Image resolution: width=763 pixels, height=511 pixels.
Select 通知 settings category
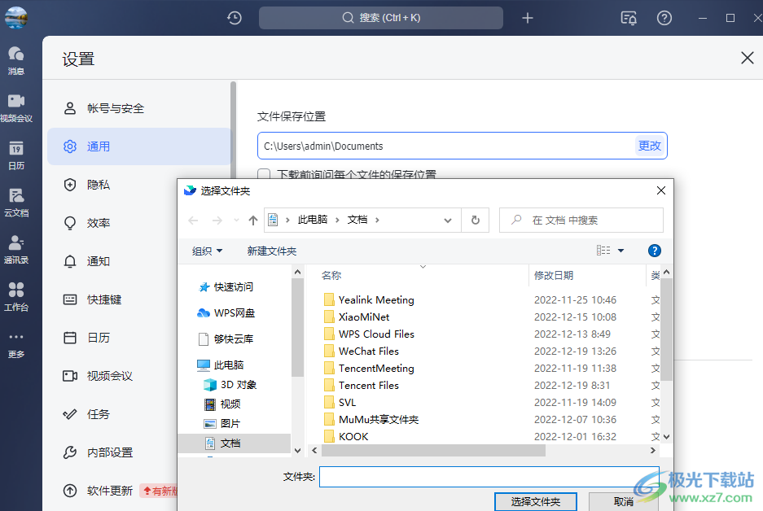pyautogui.click(x=112, y=261)
